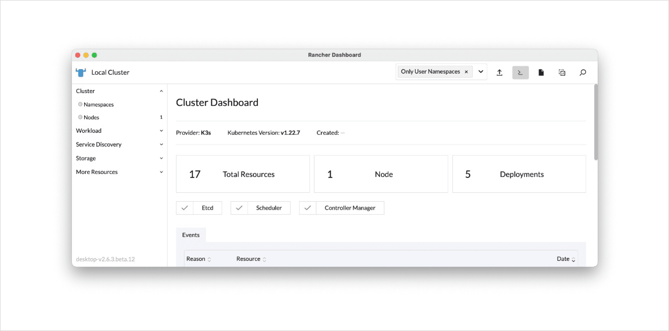This screenshot has height=331, width=669.
Task: Click the import YAML upload icon
Action: coord(499,72)
